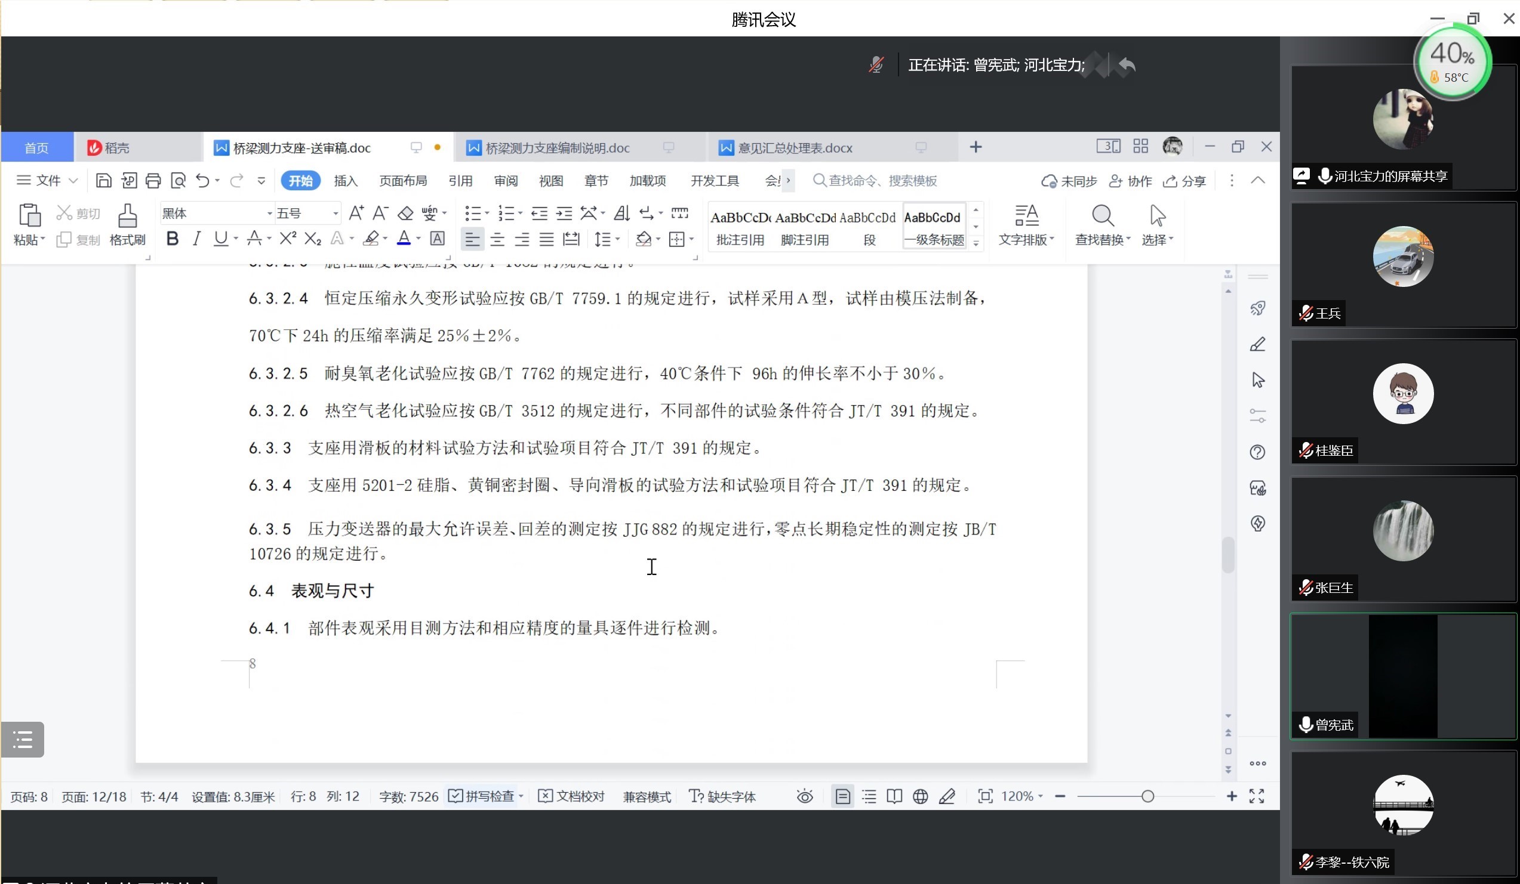The height and width of the screenshot is (884, 1520).
Task: Apply superscript formatting
Action: coord(288,239)
